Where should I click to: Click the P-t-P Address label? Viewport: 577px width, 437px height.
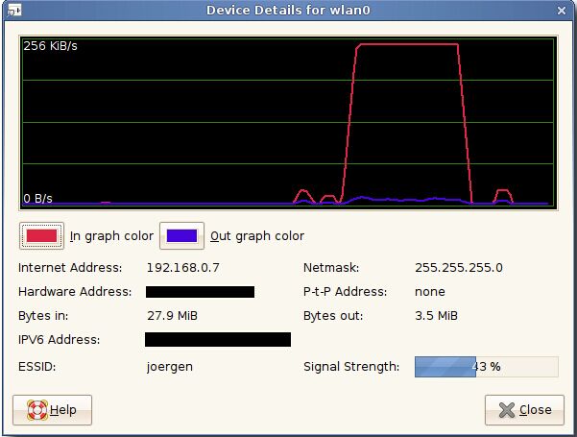pyautogui.click(x=346, y=292)
